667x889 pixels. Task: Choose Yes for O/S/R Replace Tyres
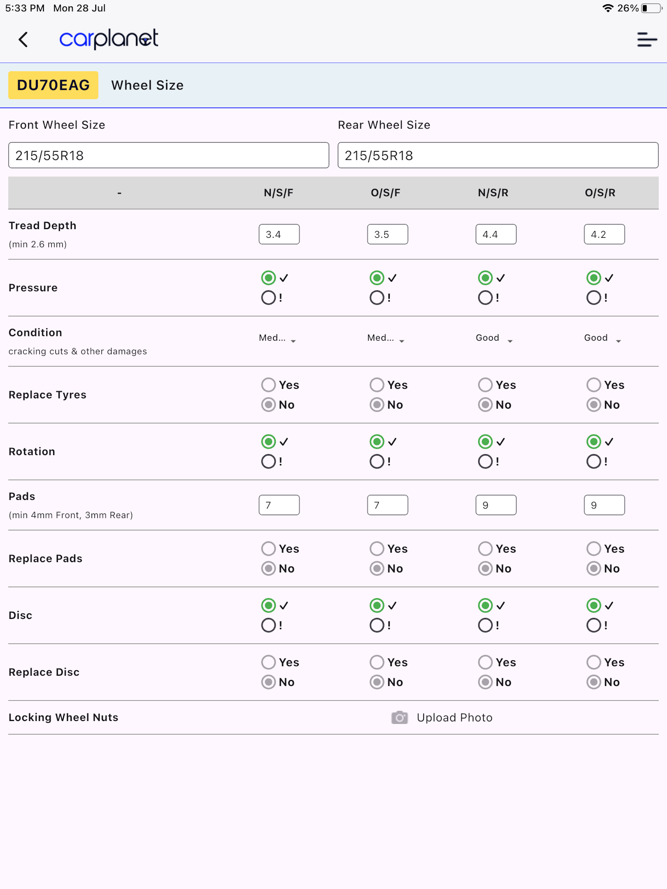(x=593, y=385)
